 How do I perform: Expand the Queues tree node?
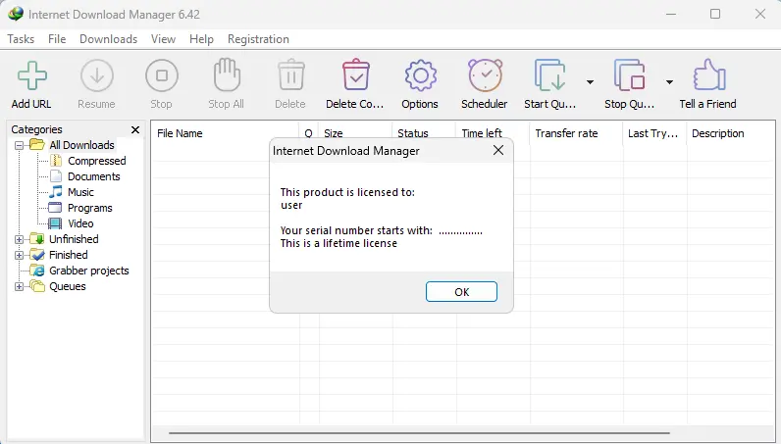(19, 287)
